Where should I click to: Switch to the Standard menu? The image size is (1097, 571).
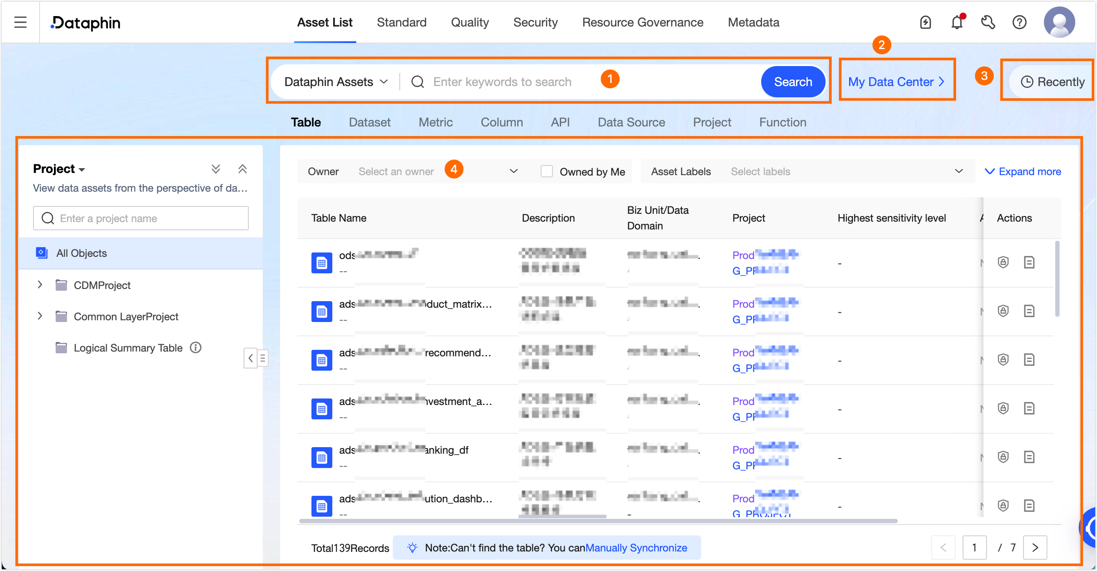pos(401,22)
